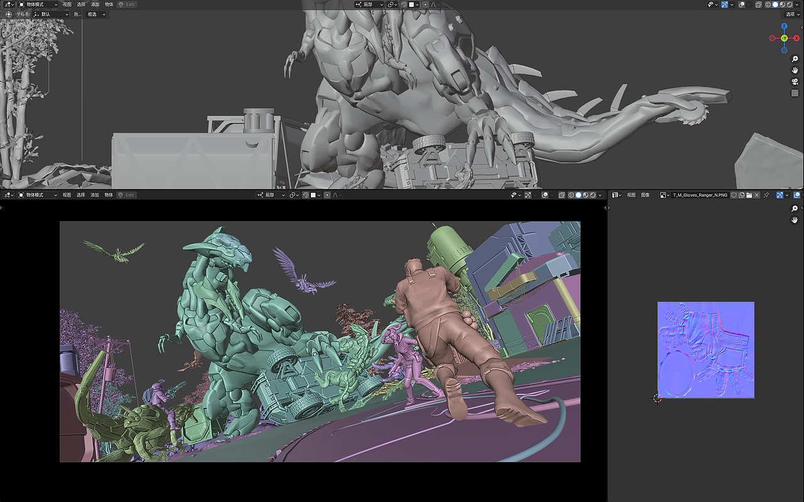Open pivot point dropdown in top viewport

click(392, 4)
